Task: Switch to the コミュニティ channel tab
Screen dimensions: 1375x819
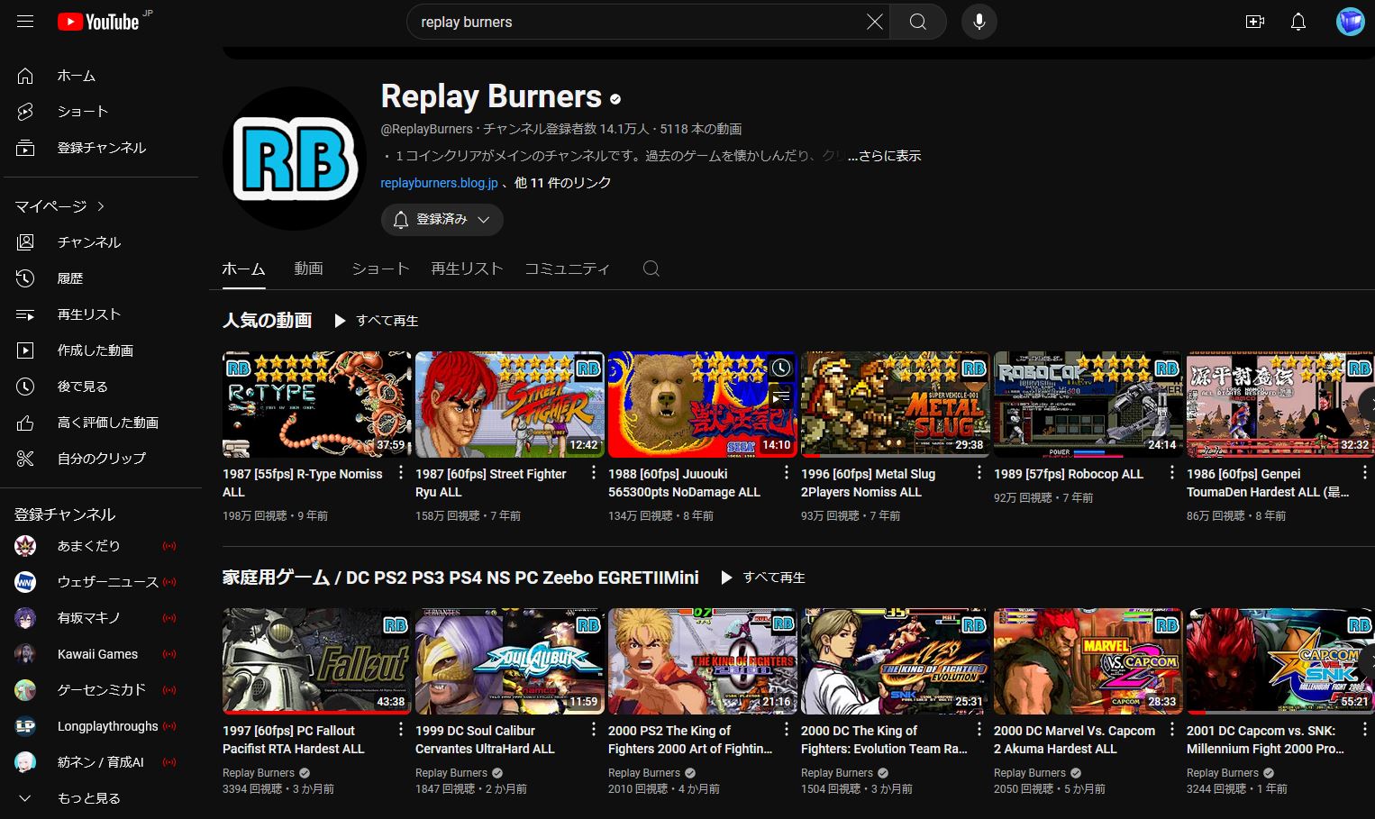Action: (568, 268)
